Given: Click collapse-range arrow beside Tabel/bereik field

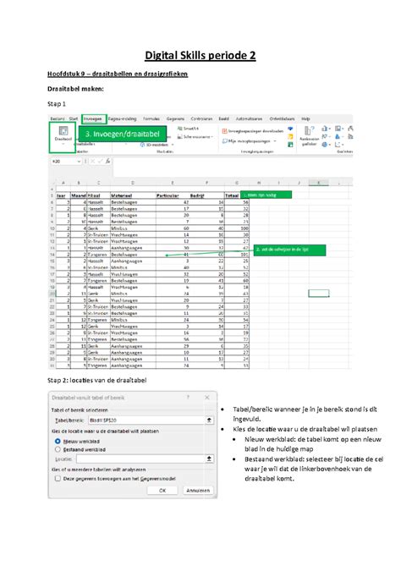Looking at the screenshot, I should click(x=209, y=420).
